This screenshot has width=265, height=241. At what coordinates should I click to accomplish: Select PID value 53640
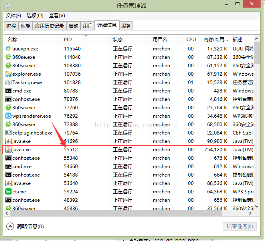pos(71,183)
